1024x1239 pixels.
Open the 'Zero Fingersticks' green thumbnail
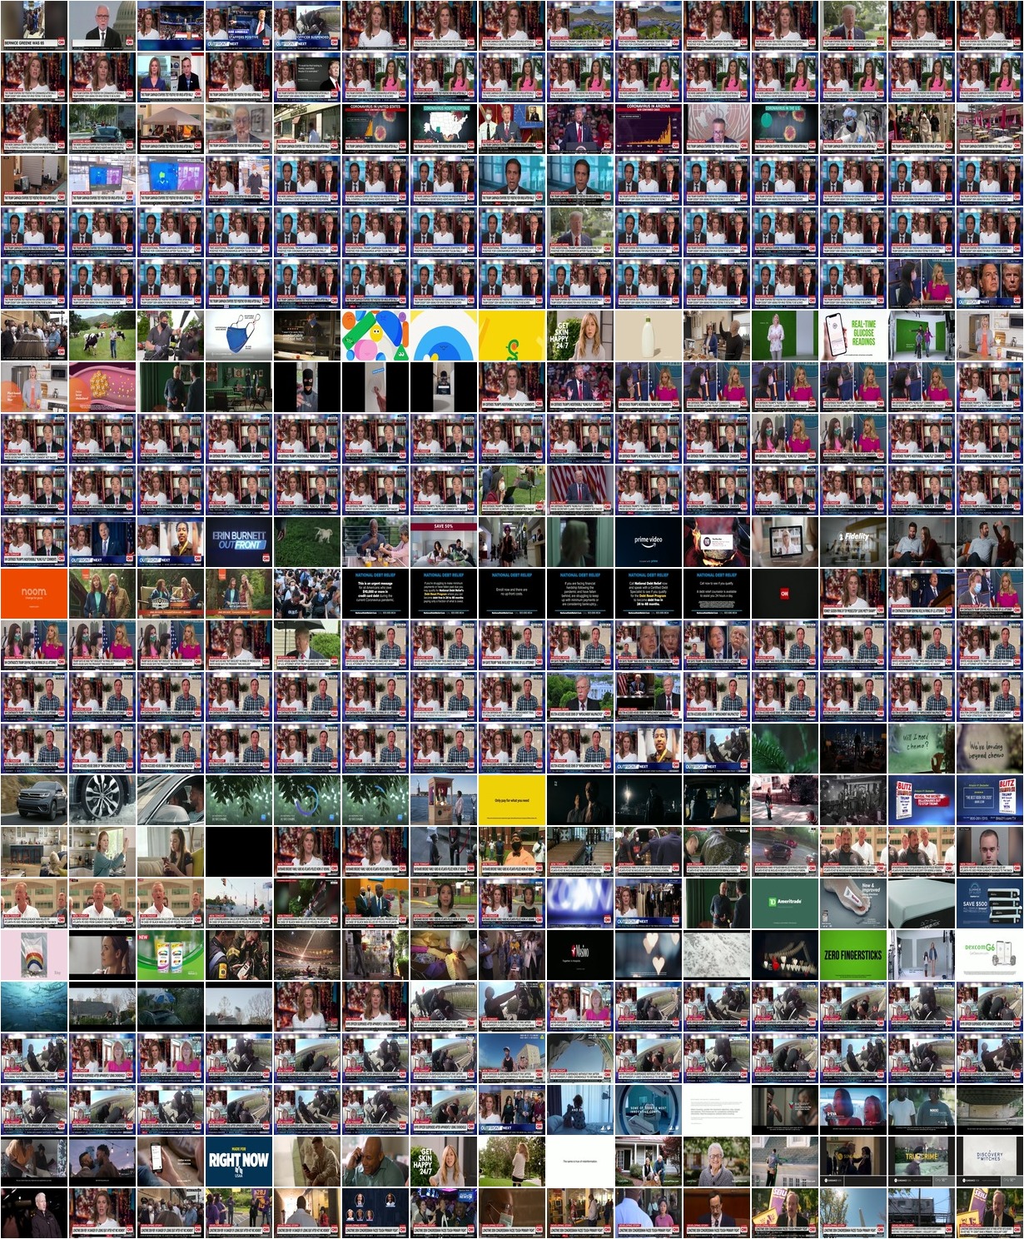[853, 955]
